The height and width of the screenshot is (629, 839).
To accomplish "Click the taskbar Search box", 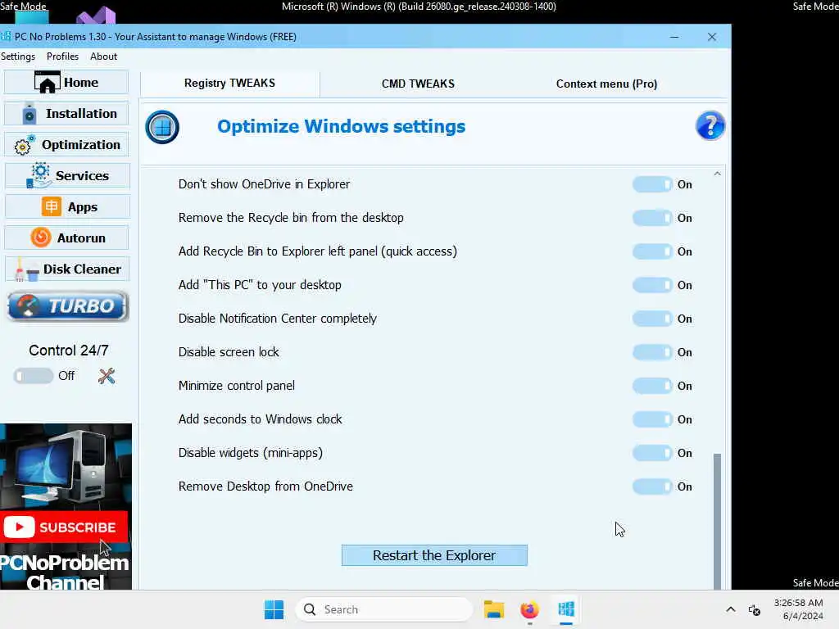I will [x=384, y=609].
